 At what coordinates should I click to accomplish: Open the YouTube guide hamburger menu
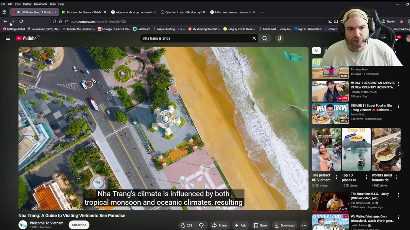pos(8,38)
